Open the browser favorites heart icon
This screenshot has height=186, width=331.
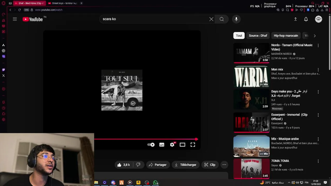301,10
